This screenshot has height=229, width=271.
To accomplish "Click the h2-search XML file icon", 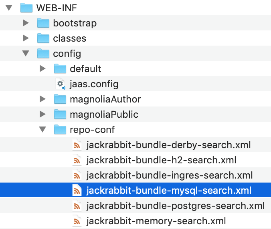I will (77, 160).
